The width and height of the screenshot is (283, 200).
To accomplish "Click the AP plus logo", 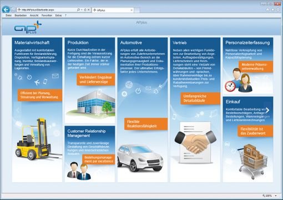I will coord(28,27).
